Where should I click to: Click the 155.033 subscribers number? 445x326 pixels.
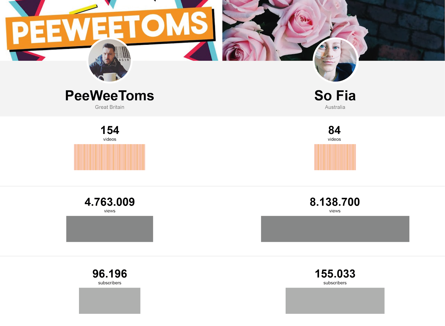click(x=335, y=274)
